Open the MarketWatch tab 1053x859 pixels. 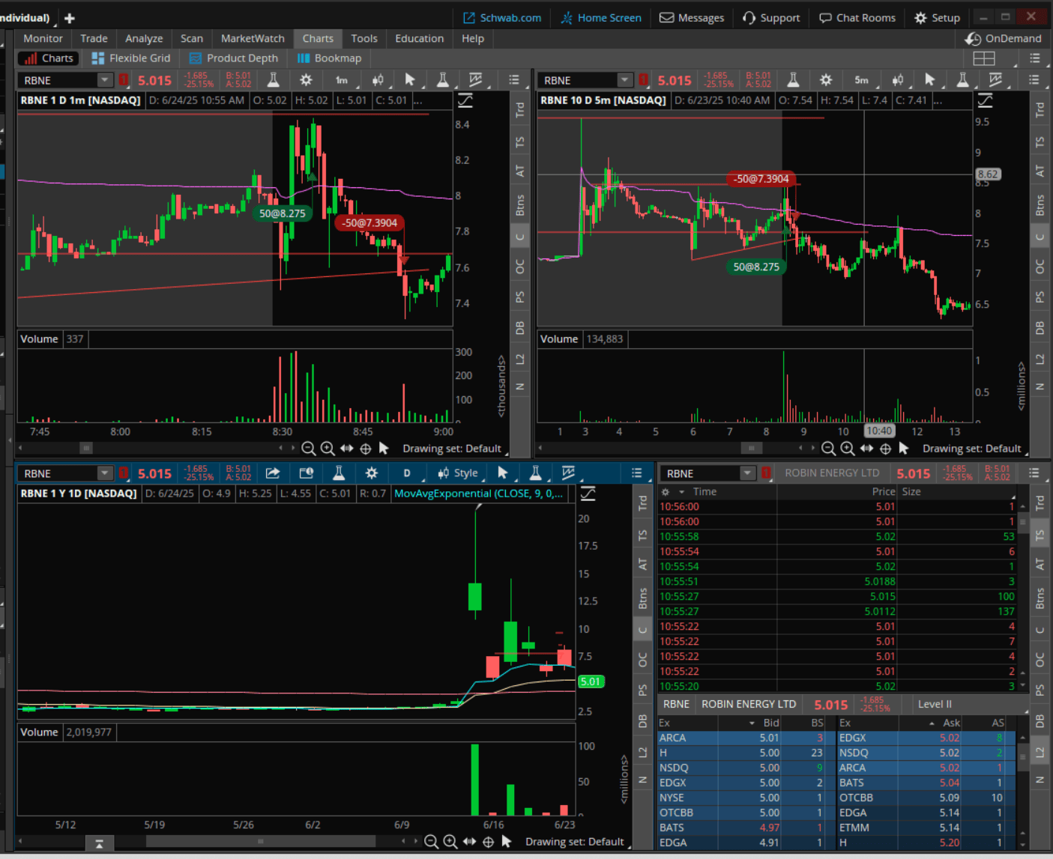[253, 38]
